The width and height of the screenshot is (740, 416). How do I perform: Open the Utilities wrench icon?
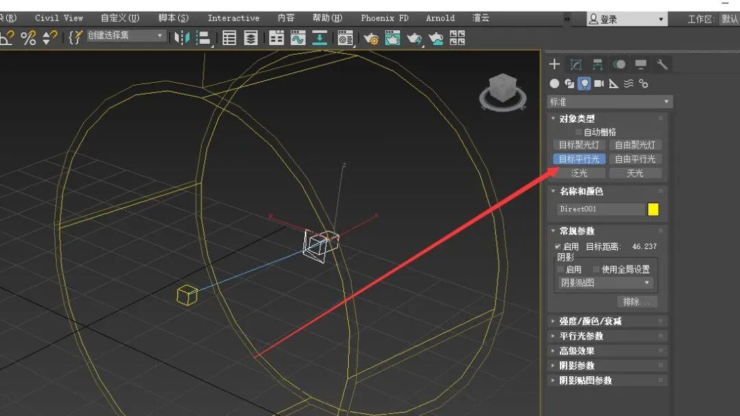click(662, 64)
